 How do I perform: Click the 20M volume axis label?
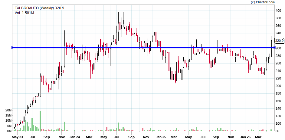[x=8, y=110]
